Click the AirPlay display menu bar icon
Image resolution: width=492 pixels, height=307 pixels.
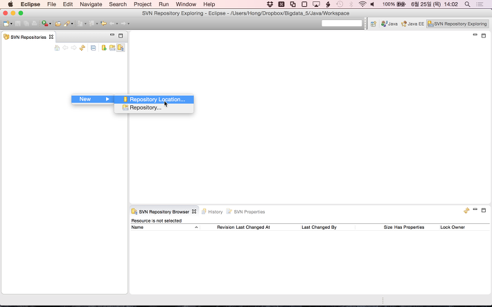[316, 4]
